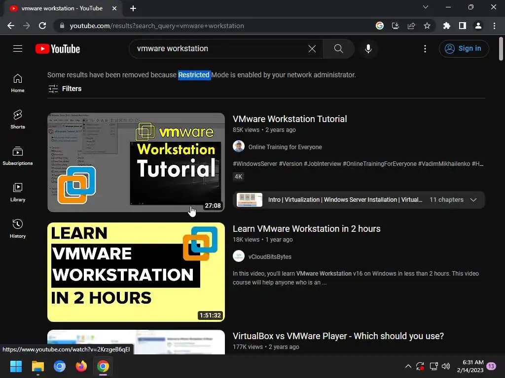Open the Chrome profile icon
Image resolution: width=505 pixels, height=378 pixels.
pos(478,26)
